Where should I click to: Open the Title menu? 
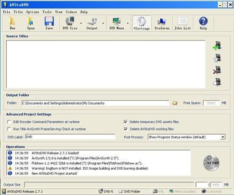[x=18, y=12]
